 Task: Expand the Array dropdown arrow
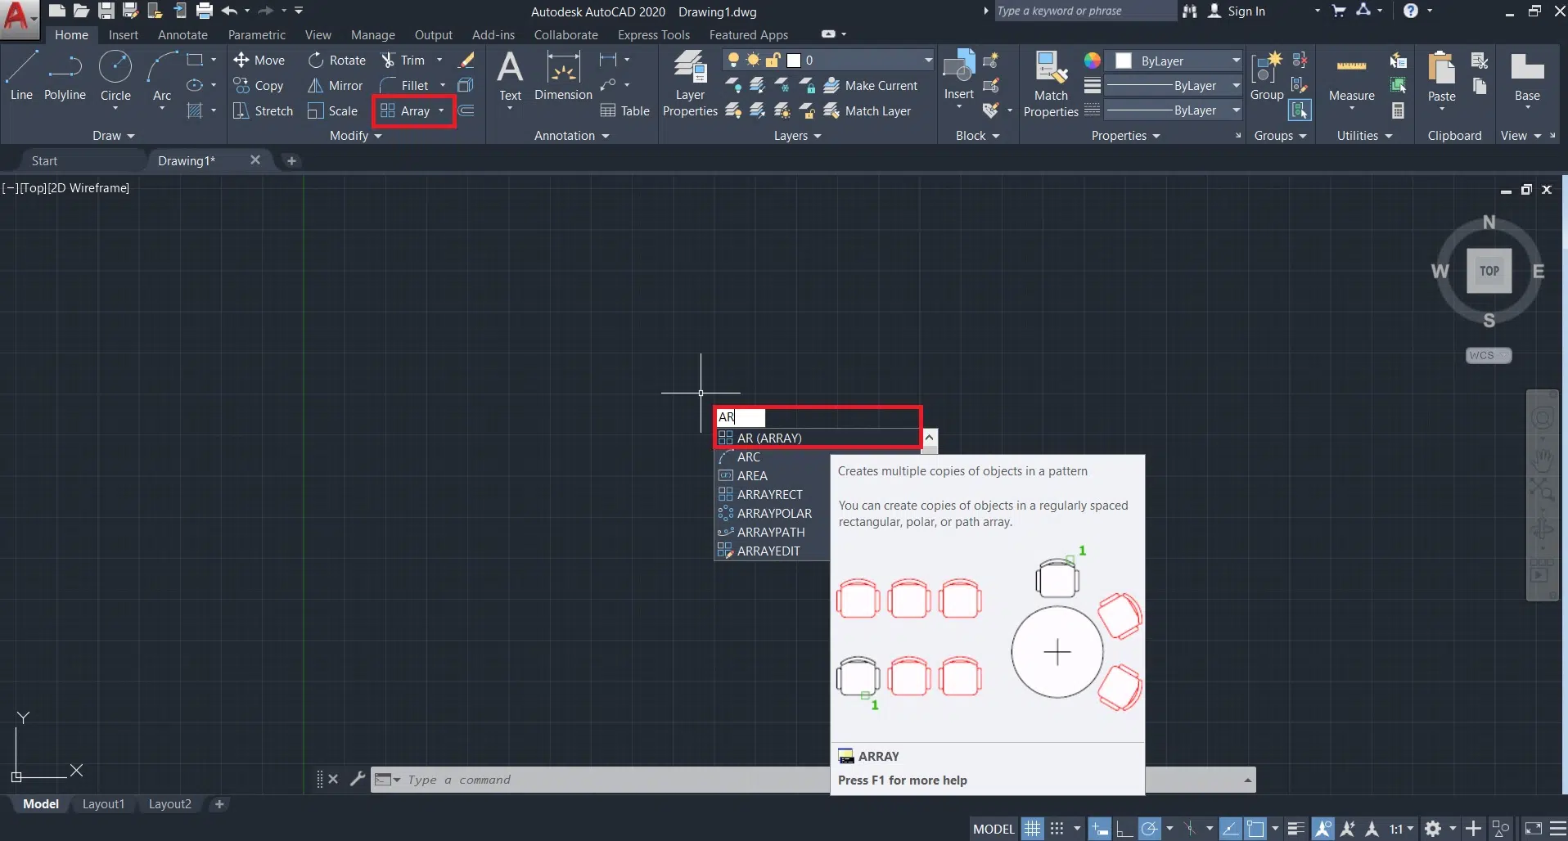click(441, 111)
